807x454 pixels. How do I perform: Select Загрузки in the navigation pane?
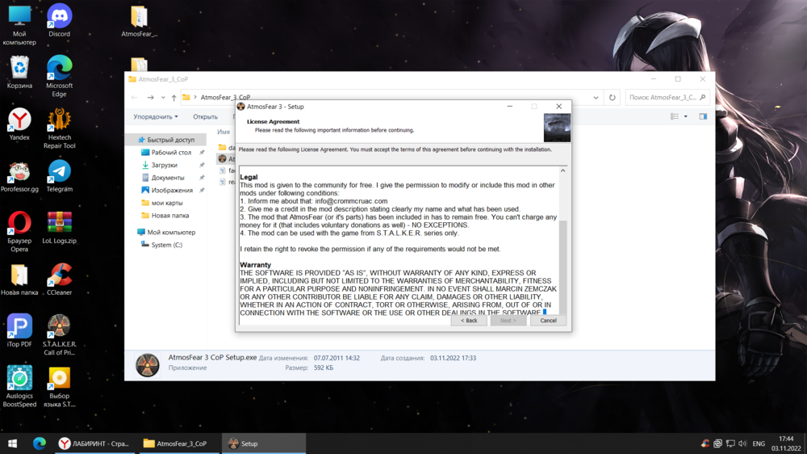164,165
